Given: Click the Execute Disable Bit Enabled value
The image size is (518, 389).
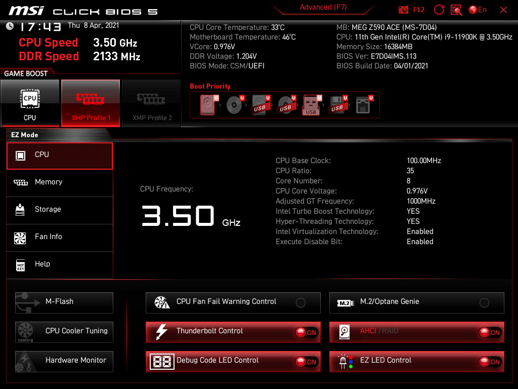Looking at the screenshot, I should coord(420,242).
